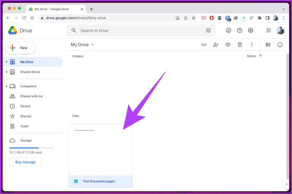Show the side panel chevron
292x194 pixels.
(286, 184)
